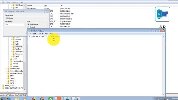The width and height of the screenshot is (178, 100).
Task: Open Registry Editor Help menu
Action: point(22,2)
